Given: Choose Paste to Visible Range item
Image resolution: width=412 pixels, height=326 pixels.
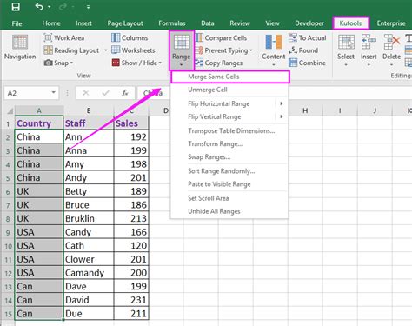Looking at the screenshot, I should coord(229,184).
